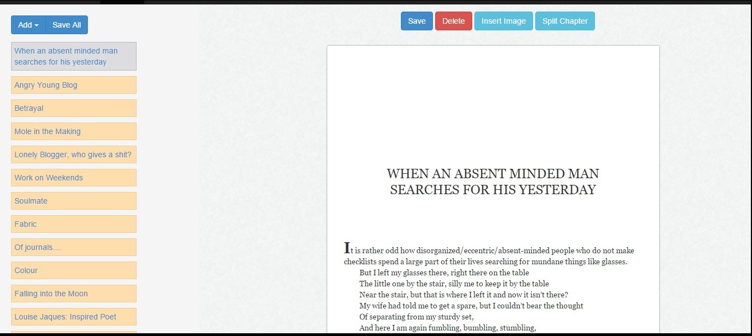752x336 pixels.
Task: Click Split Chapter button
Action: point(565,21)
